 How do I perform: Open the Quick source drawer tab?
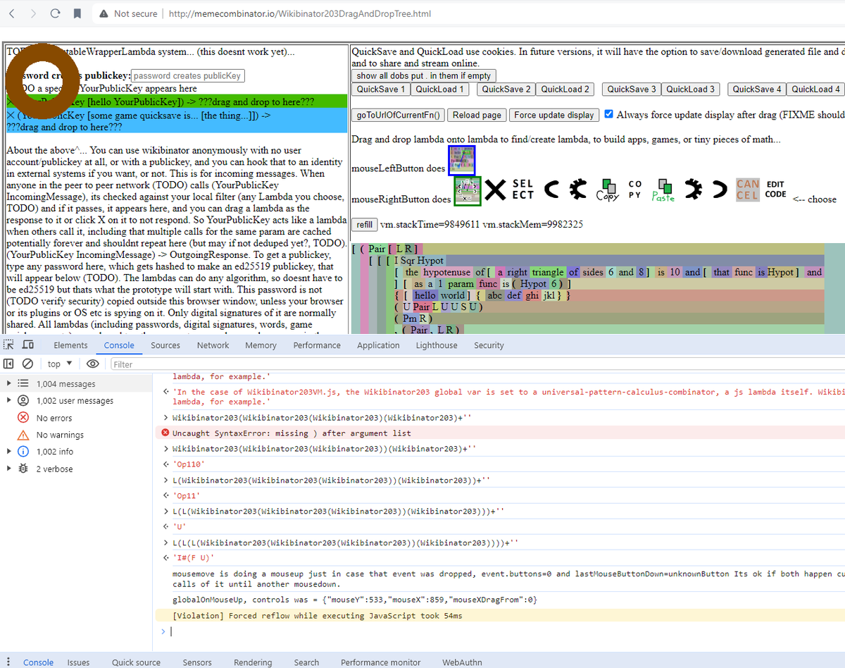coord(136,662)
